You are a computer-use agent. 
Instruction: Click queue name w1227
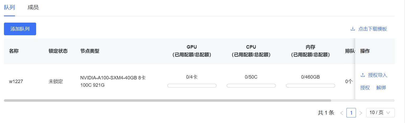[x=16, y=81]
